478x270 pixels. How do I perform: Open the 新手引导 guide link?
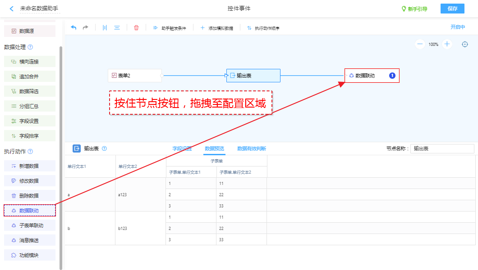pyautogui.click(x=414, y=9)
